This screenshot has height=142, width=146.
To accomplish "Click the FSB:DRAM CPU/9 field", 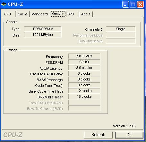I will pos(84,62).
